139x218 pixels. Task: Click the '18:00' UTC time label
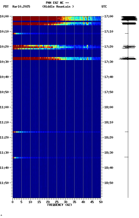(109, 107)
